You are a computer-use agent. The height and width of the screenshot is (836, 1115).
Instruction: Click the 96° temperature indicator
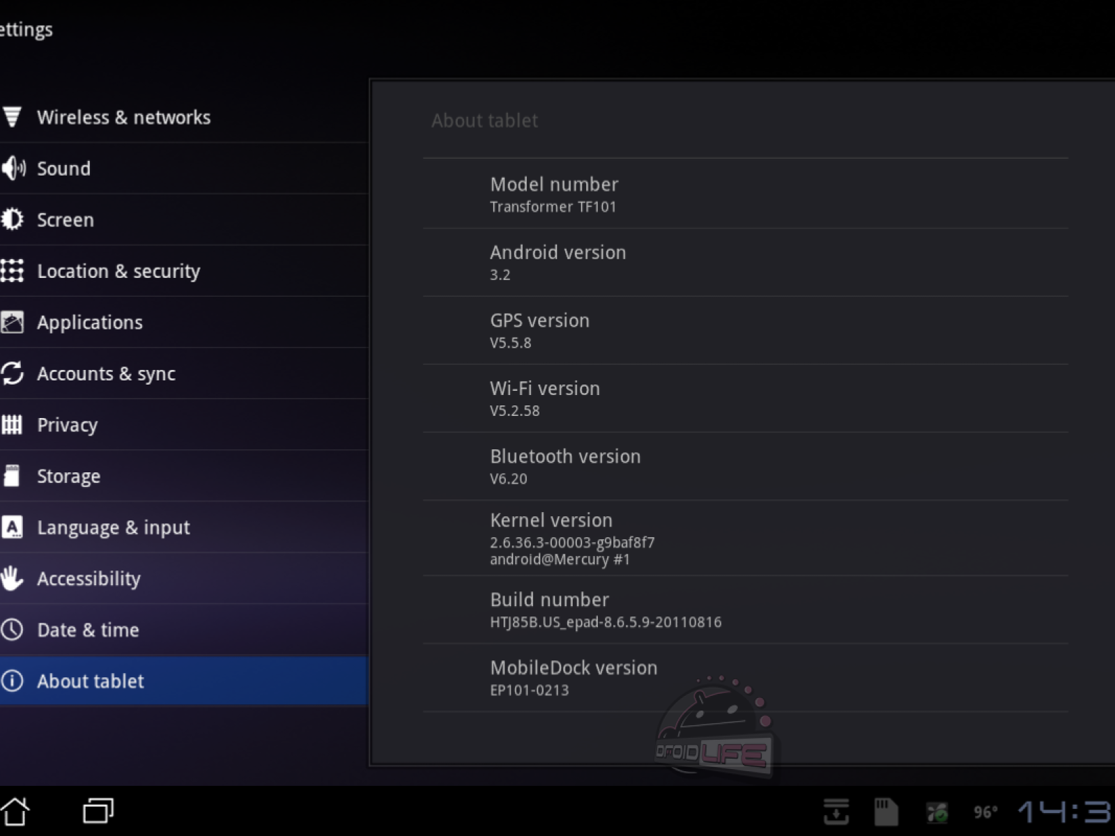pos(985,812)
